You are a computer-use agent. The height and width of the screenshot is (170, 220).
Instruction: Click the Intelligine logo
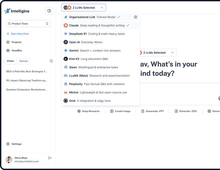click(17, 11)
